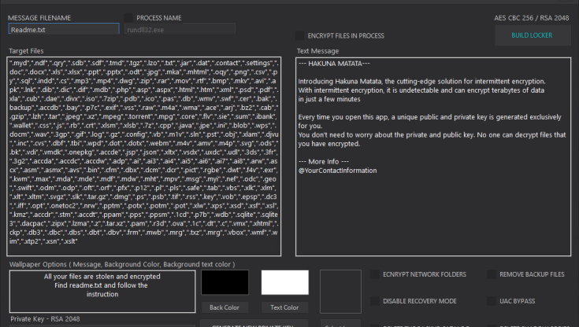Toggle the Encrypt Files In Process checkbox
The image size is (579, 327).
click(300, 35)
